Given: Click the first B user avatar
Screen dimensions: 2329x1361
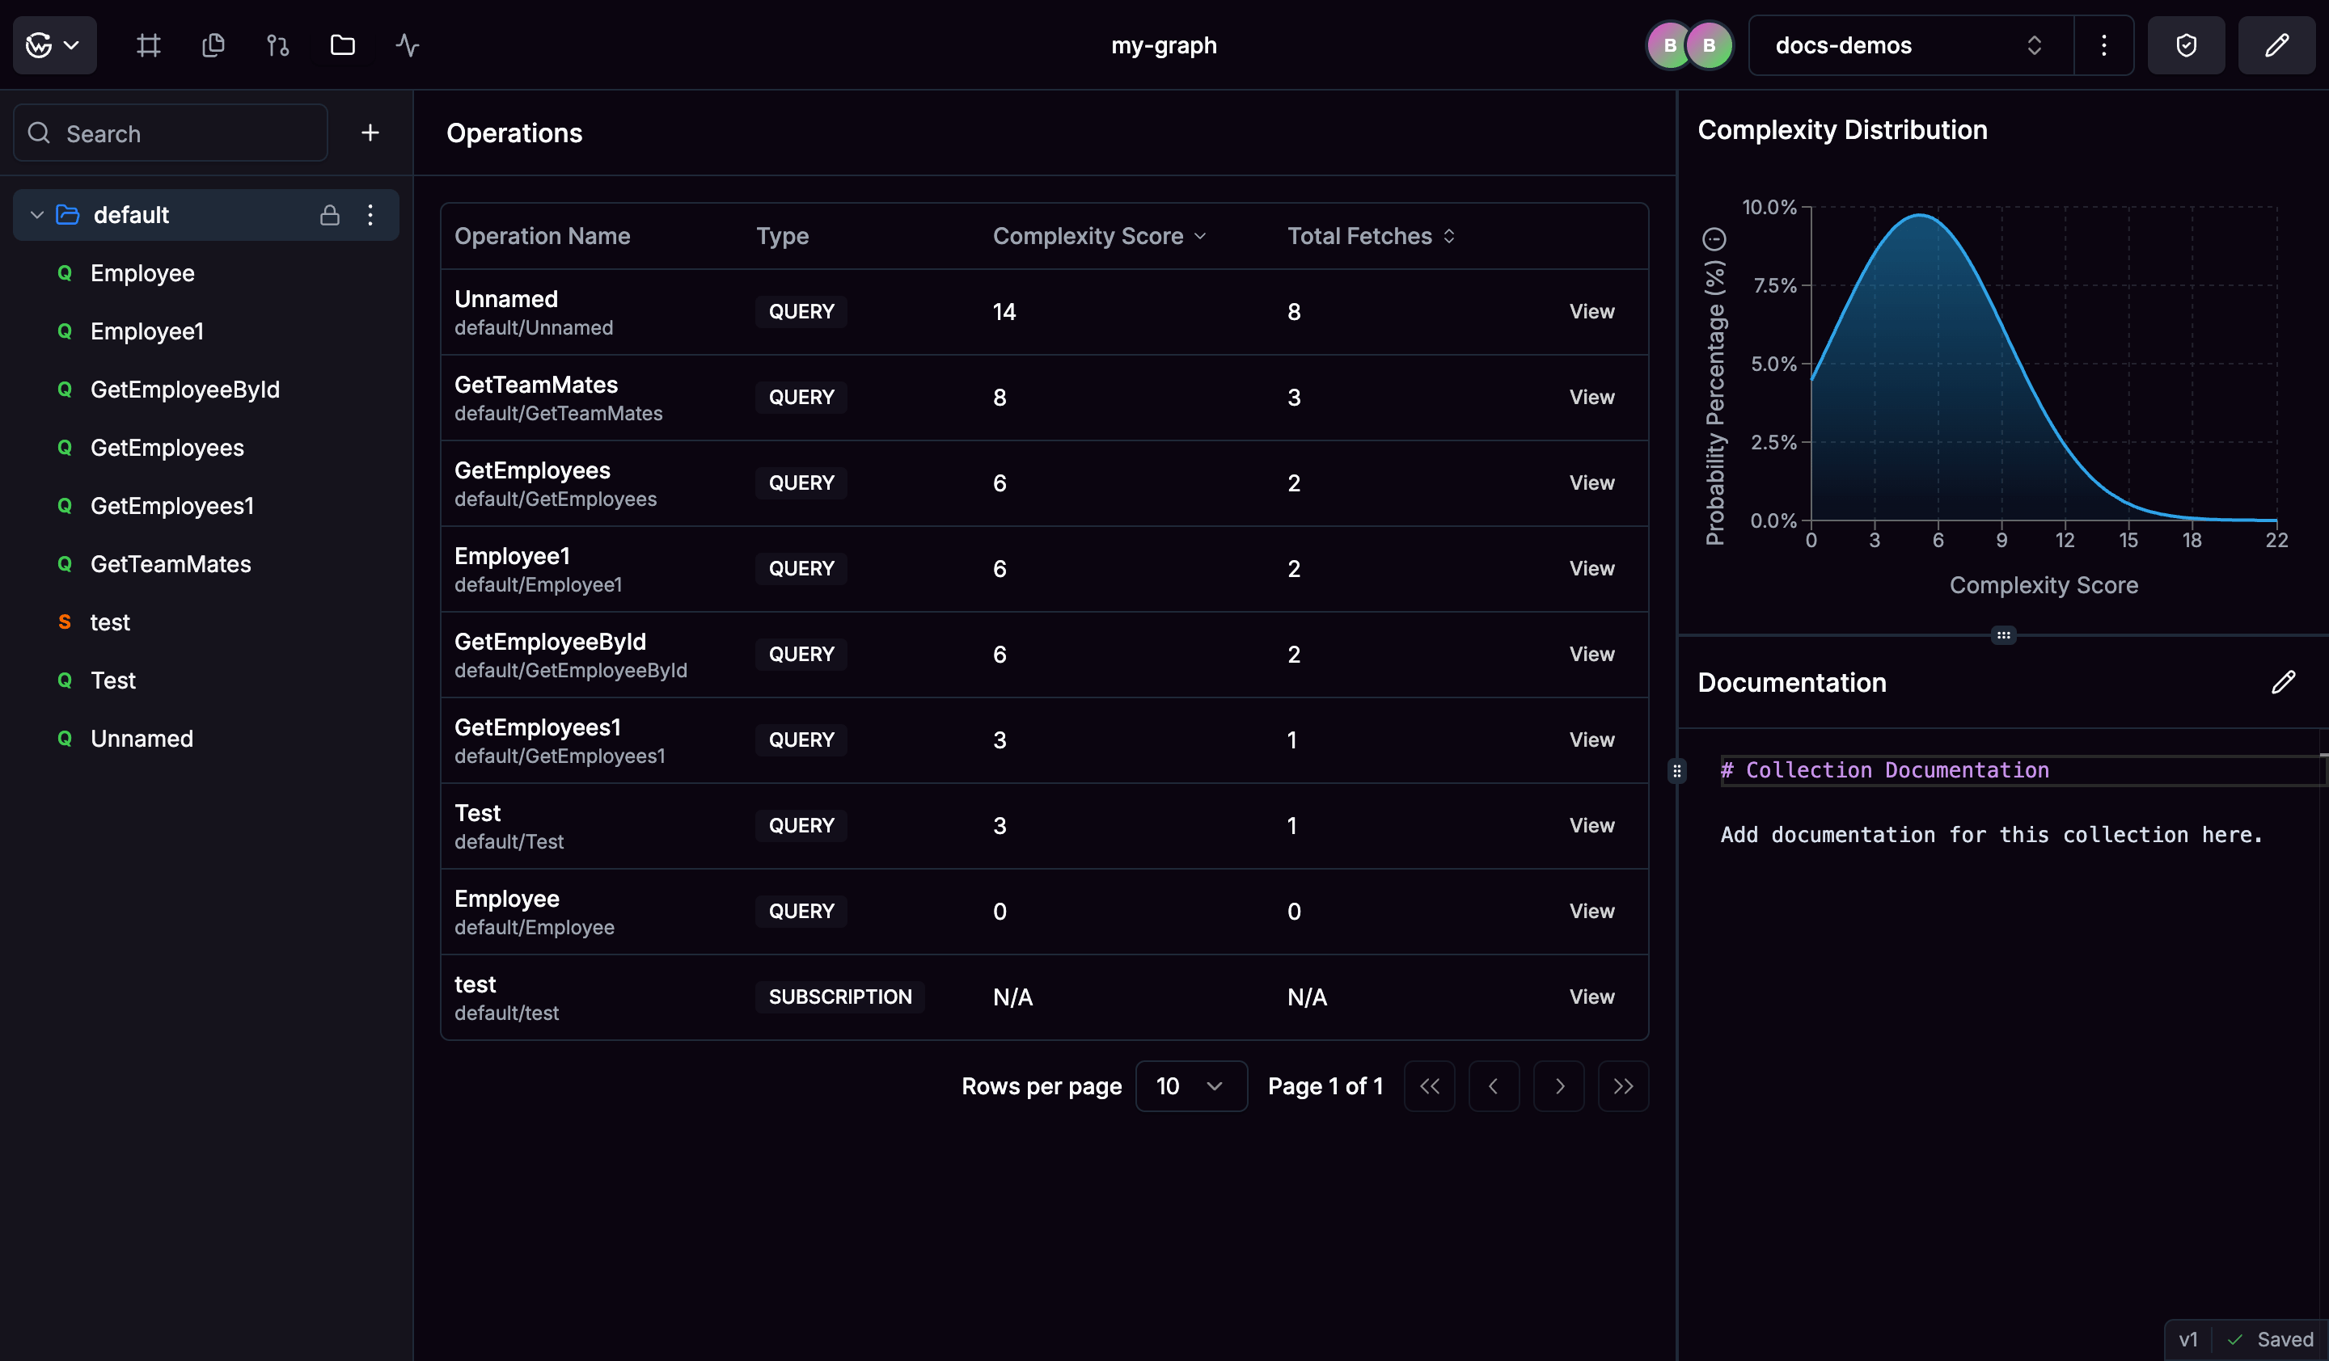Looking at the screenshot, I should 1669,45.
